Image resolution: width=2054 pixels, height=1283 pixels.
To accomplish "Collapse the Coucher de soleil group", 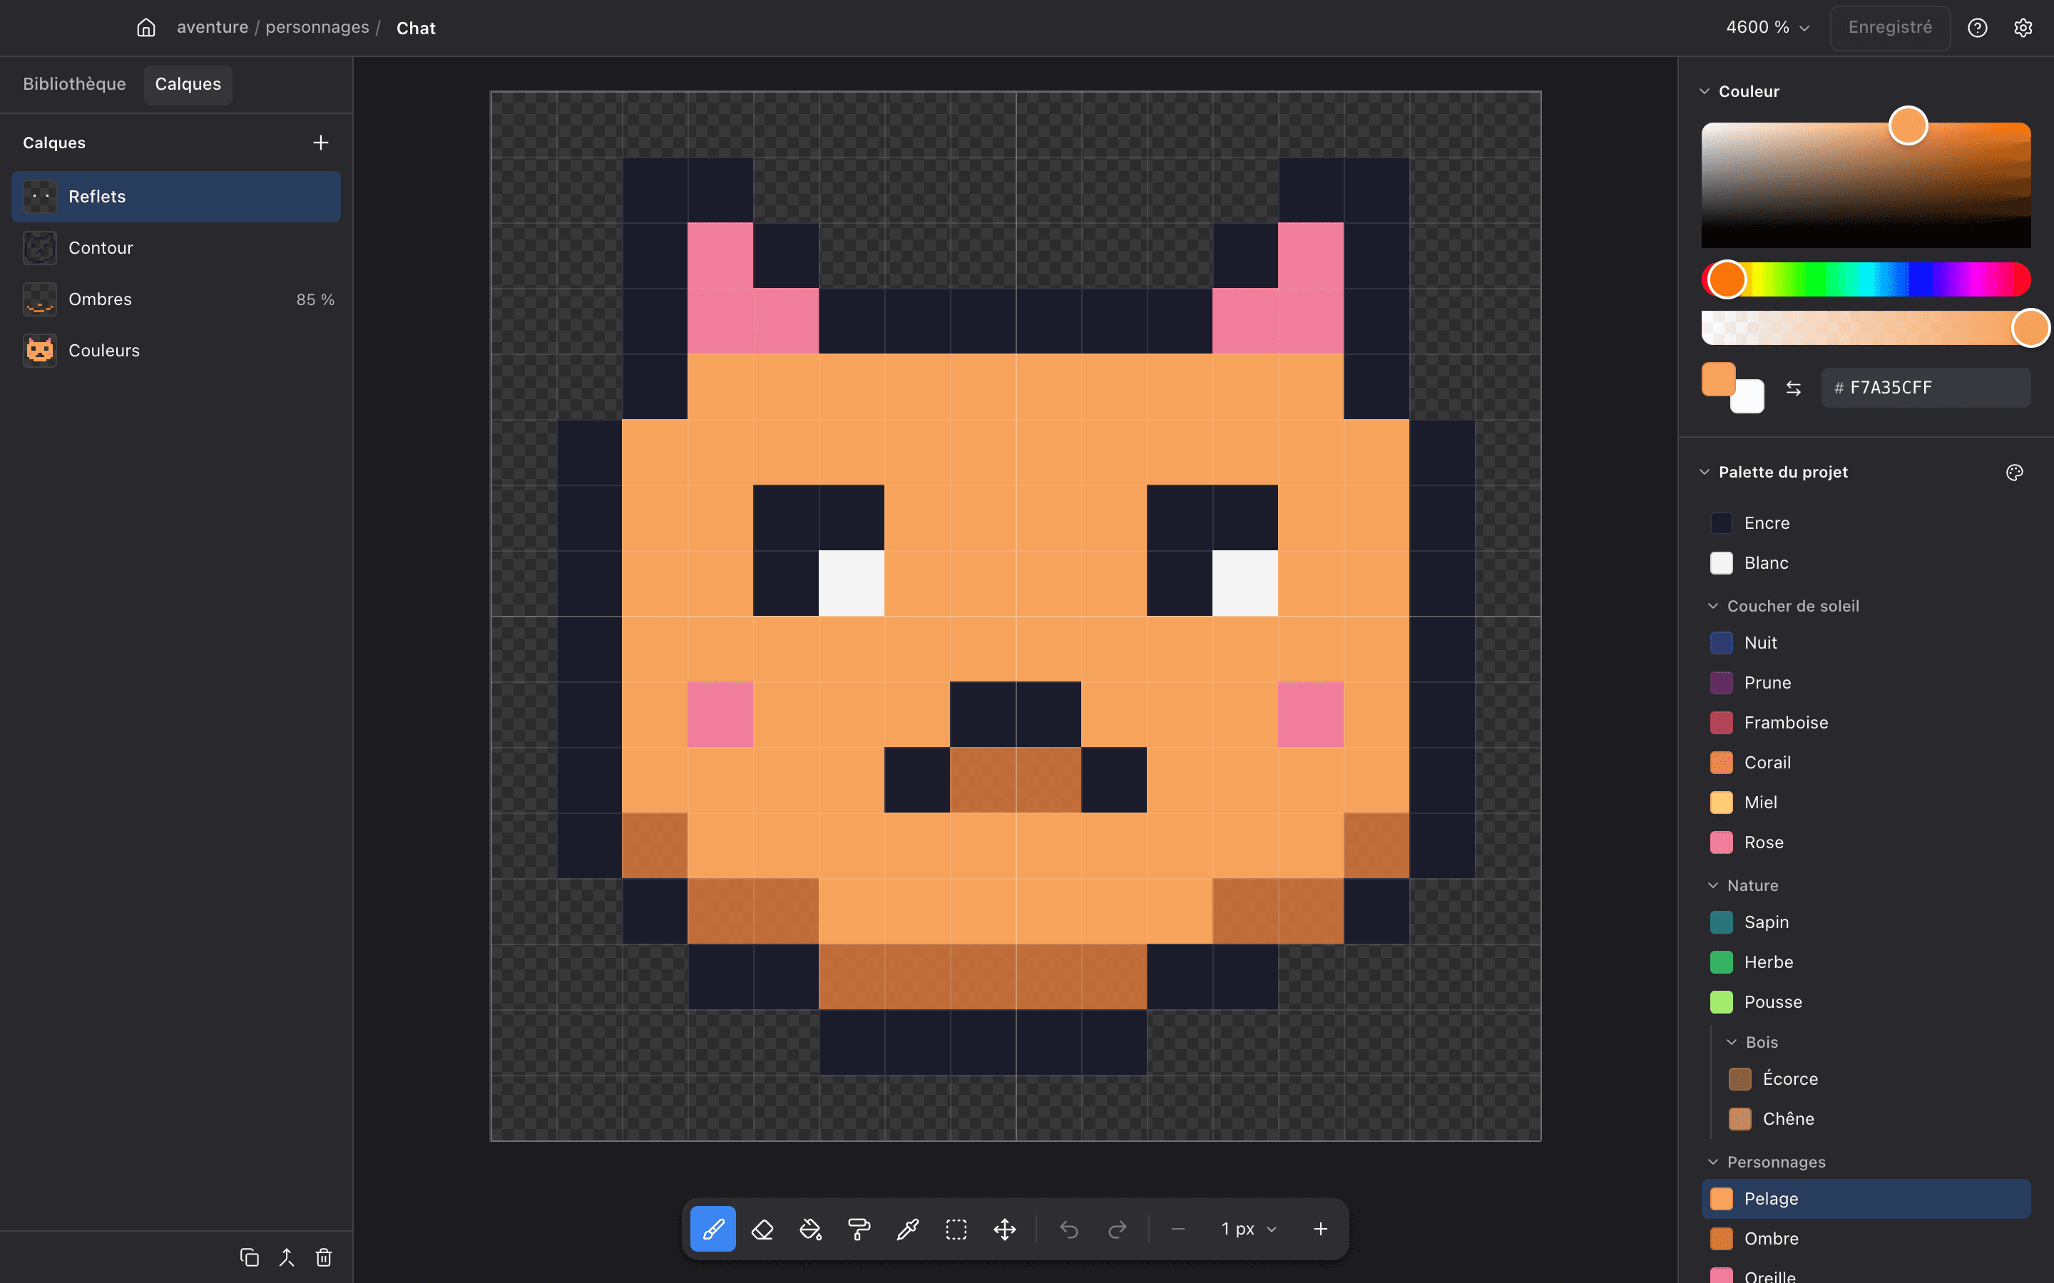I will click(1713, 606).
